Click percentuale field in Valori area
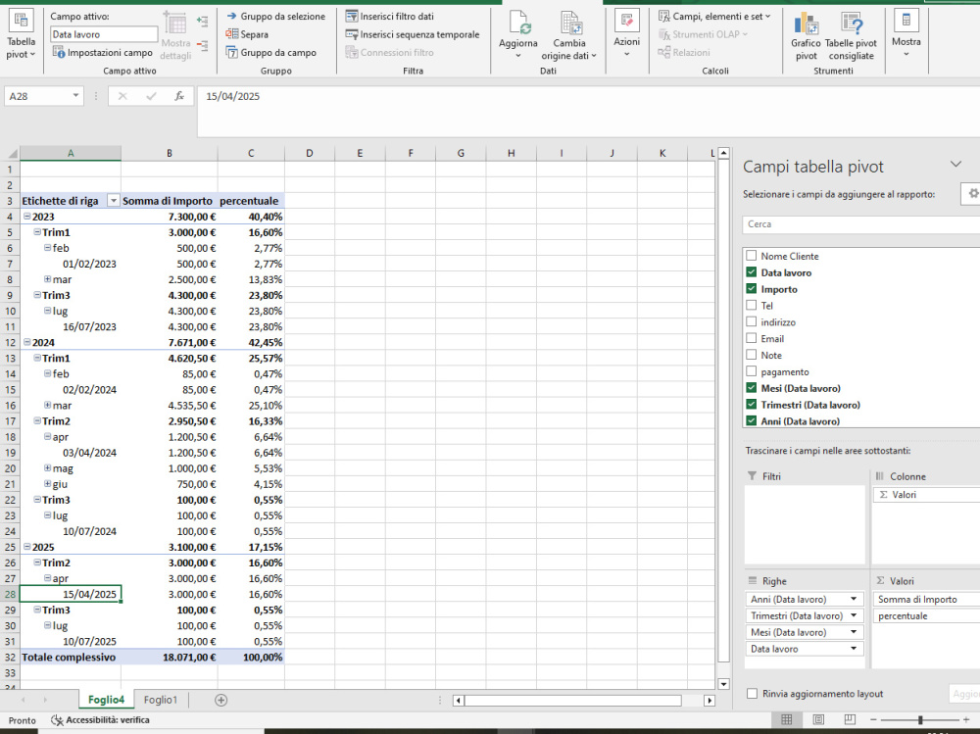 tap(926, 615)
